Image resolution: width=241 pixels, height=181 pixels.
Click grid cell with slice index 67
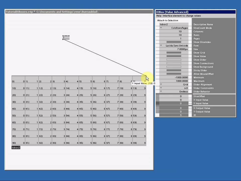[112, 120]
